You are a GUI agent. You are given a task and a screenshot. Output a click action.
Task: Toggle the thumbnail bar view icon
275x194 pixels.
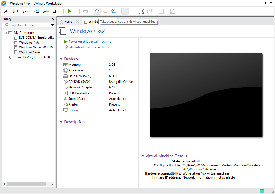(133, 11)
